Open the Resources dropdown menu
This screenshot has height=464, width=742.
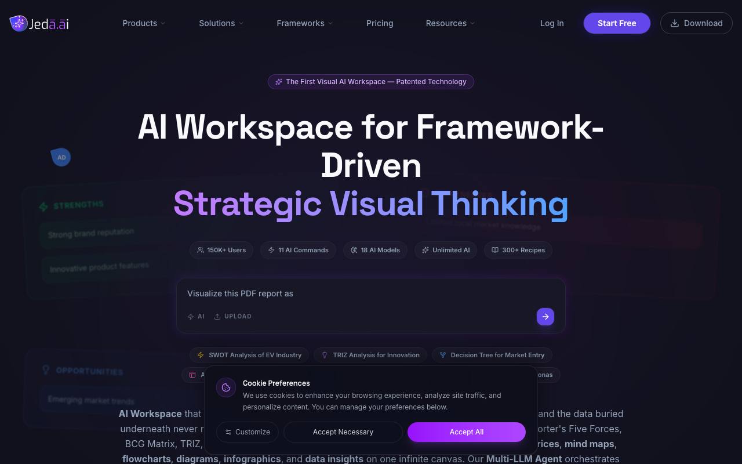pyautogui.click(x=450, y=23)
